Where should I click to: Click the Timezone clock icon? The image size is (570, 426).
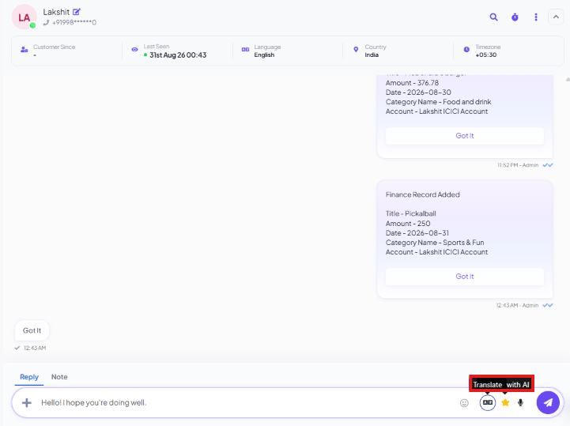click(x=466, y=50)
